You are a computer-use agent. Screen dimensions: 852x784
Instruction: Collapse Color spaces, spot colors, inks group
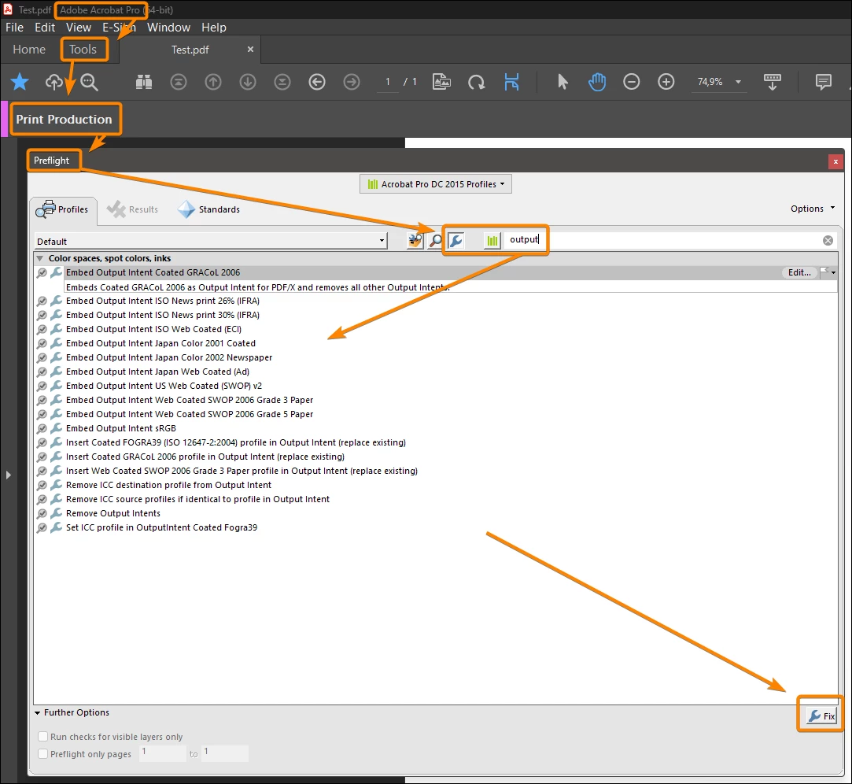(x=39, y=258)
